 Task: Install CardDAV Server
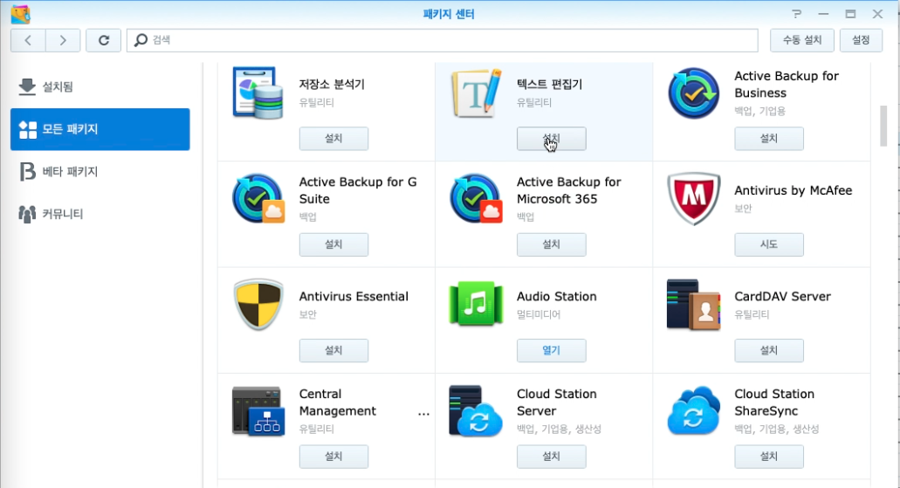tap(768, 350)
